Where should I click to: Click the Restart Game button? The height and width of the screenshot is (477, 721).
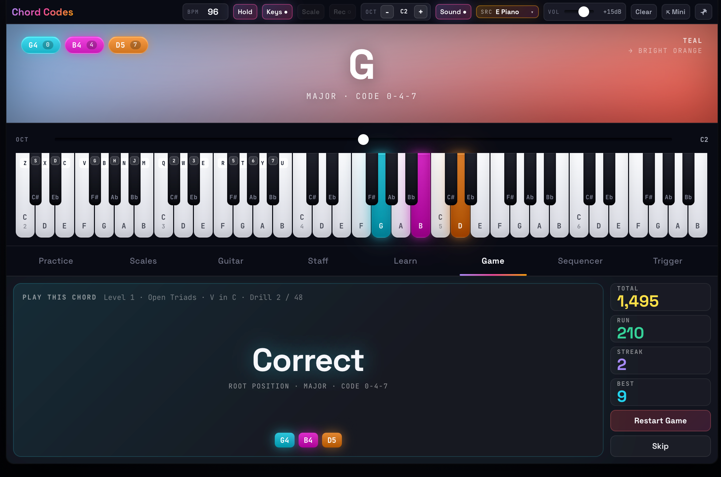(660, 421)
